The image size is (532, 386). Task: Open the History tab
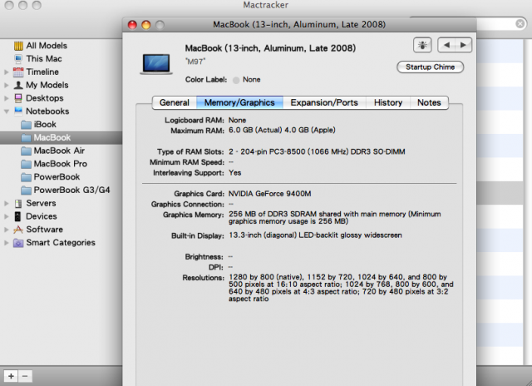point(388,102)
